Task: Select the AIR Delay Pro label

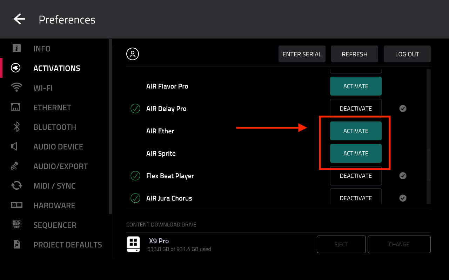Action: (166, 108)
